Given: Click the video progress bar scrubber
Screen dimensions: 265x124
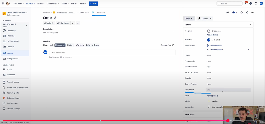Looking at the screenshot, I should click(x=228, y=121).
